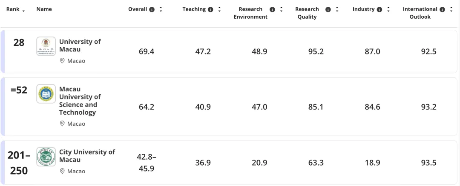Sort by Teaching score arrows
The height and width of the screenshot is (186, 460).
219,9
